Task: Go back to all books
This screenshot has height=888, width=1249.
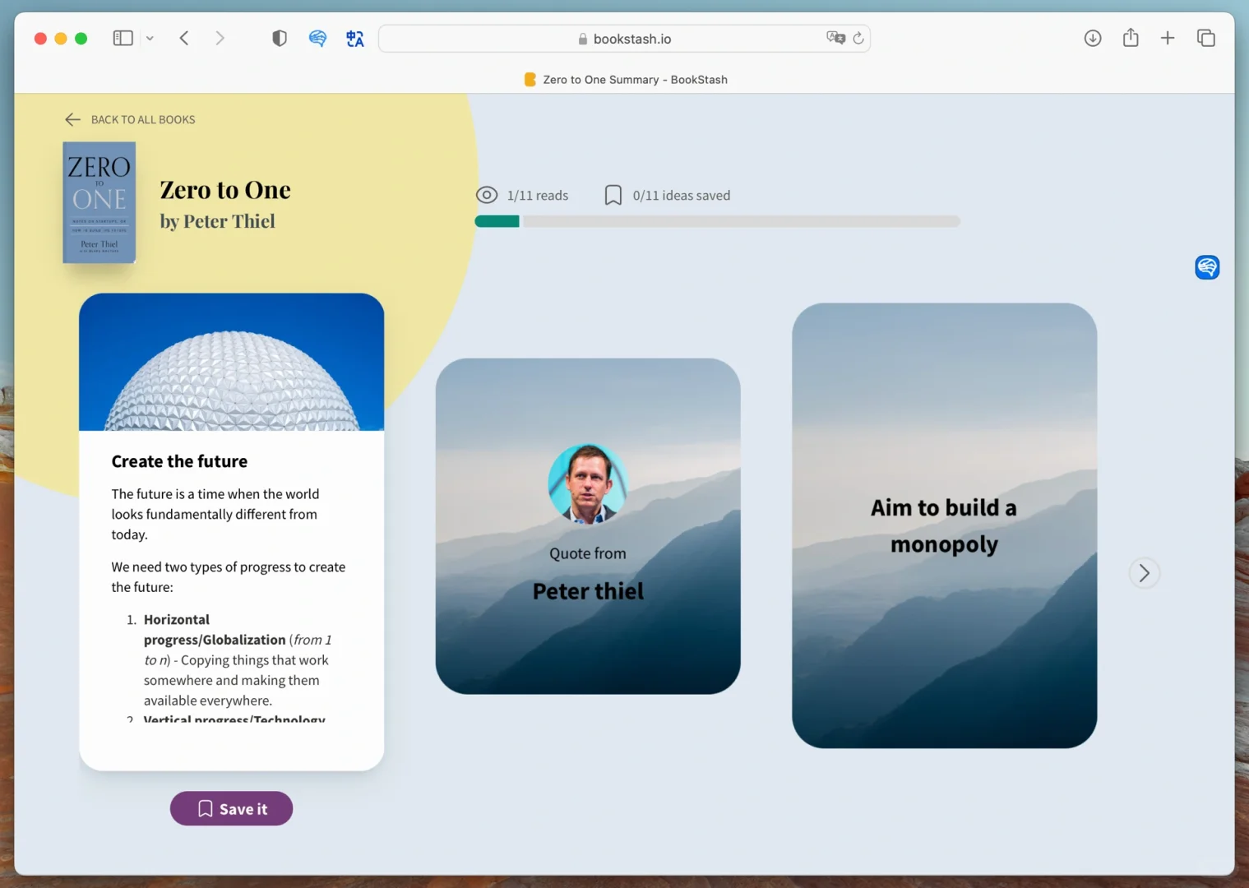Action: coord(130,119)
